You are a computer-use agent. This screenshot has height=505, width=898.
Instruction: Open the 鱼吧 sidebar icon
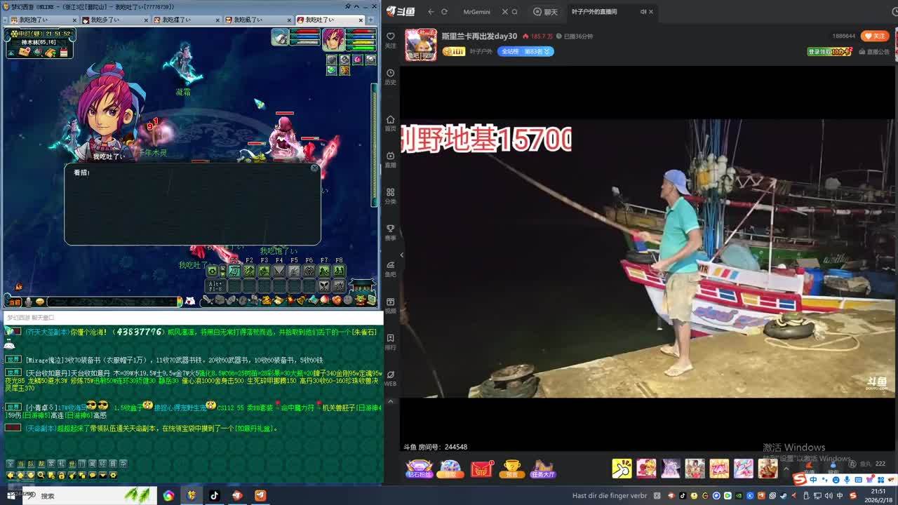tap(390, 268)
